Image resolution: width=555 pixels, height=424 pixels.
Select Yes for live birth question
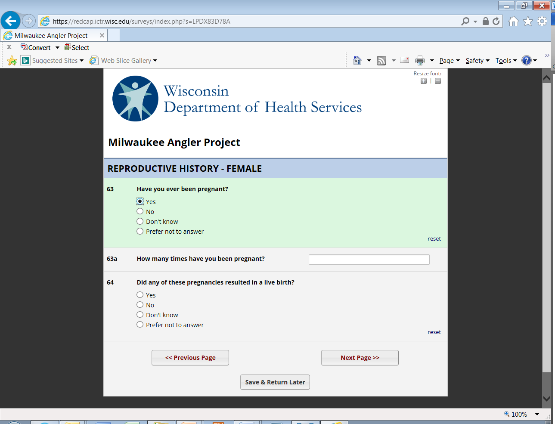click(x=140, y=294)
